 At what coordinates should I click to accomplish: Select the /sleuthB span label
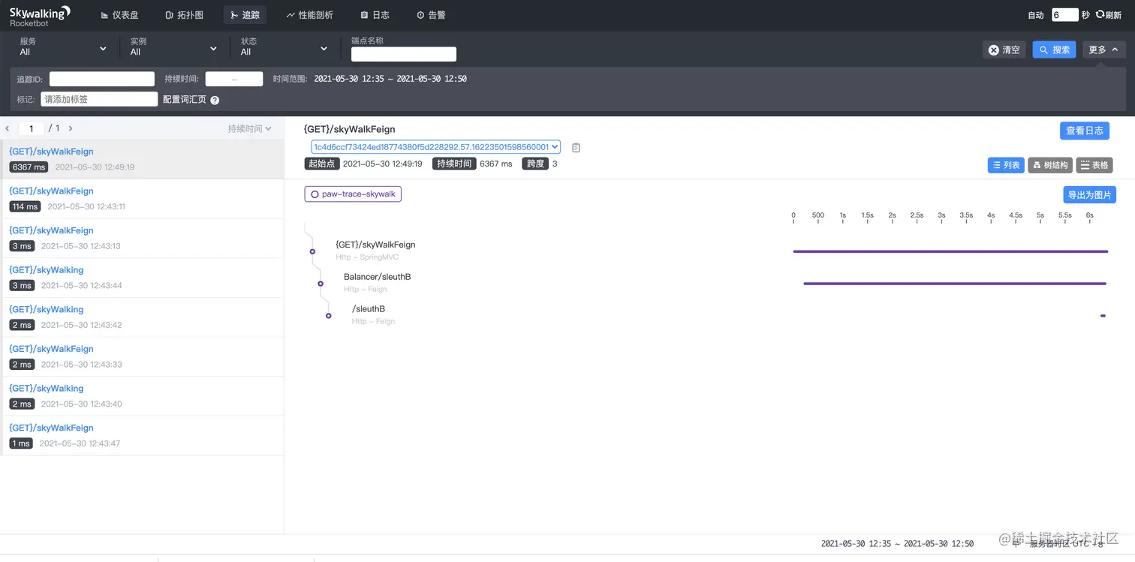(x=369, y=309)
